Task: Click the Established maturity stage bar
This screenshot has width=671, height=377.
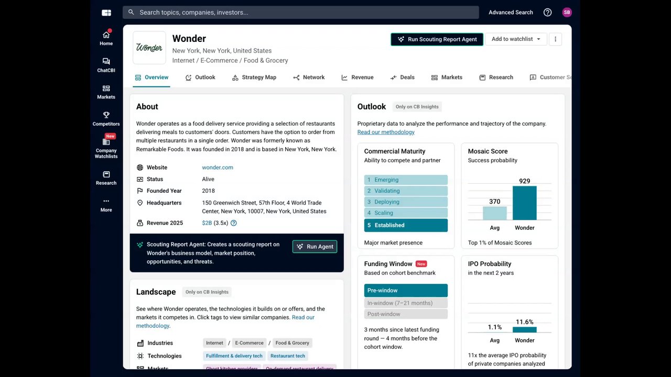Action: point(406,225)
